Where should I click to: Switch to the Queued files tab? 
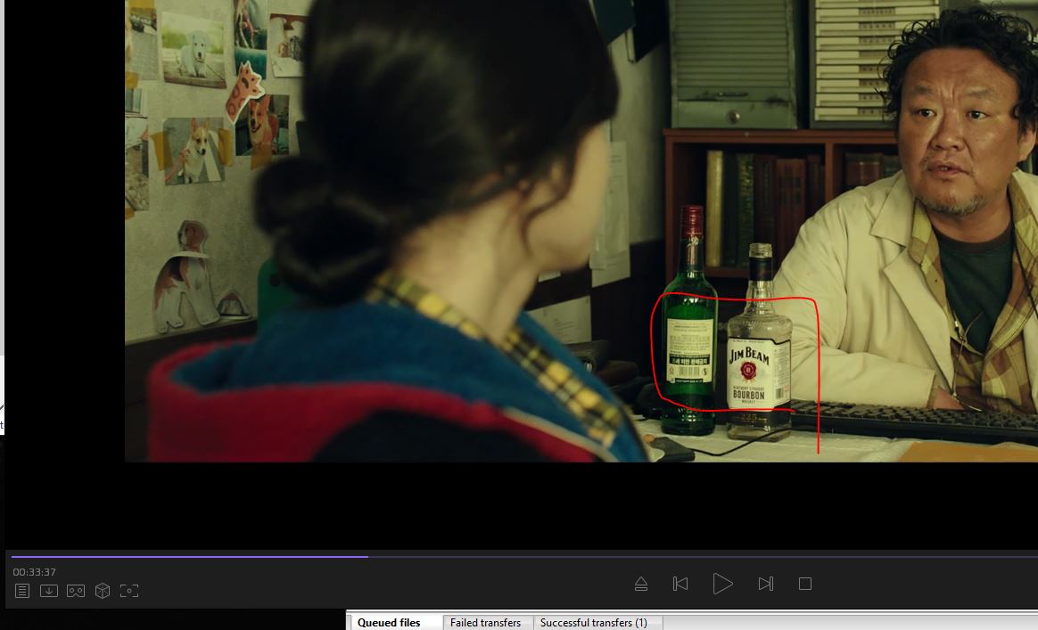click(389, 623)
